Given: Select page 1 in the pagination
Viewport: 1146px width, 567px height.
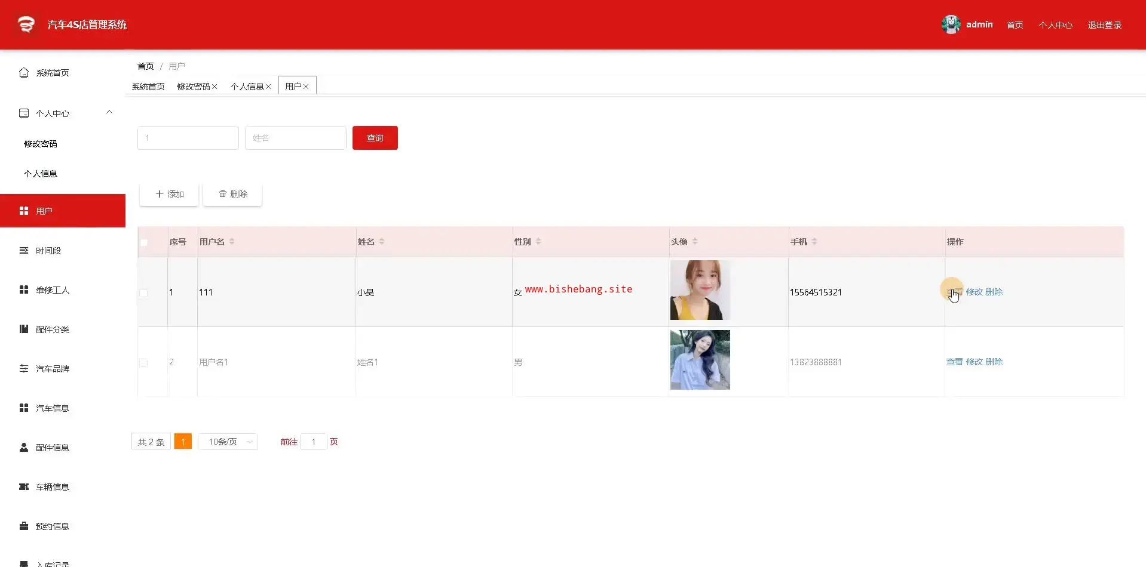Looking at the screenshot, I should tap(183, 442).
